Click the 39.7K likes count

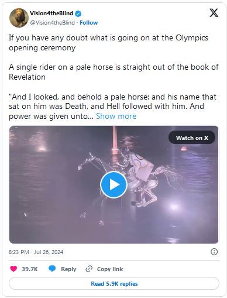(x=30, y=269)
